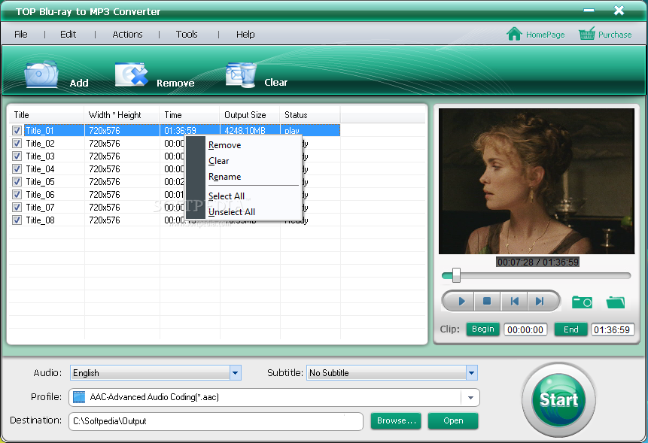This screenshot has width=648, height=443.
Task: Click the Add disc icon
Action: [x=41, y=74]
